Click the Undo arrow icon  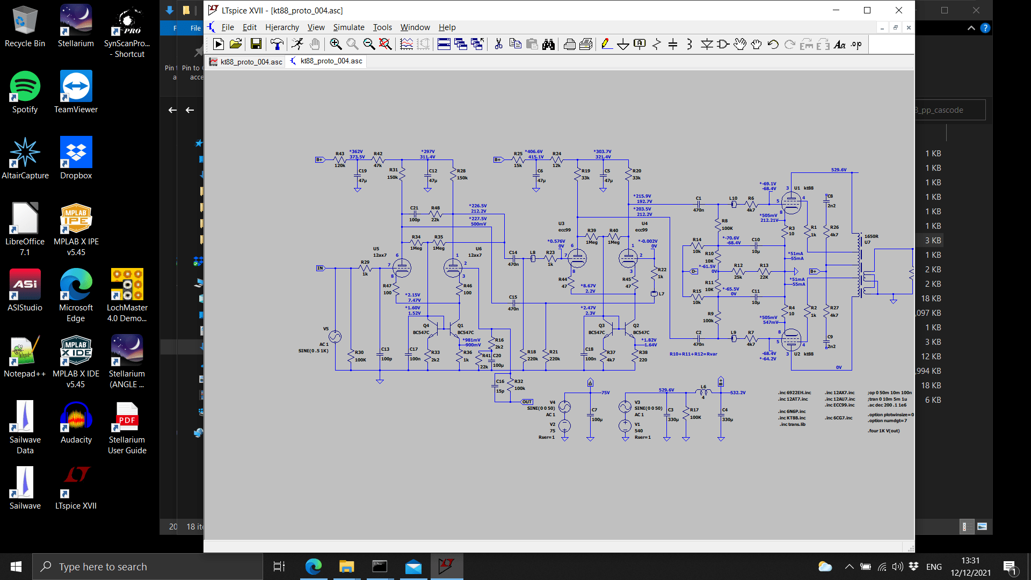tap(773, 45)
